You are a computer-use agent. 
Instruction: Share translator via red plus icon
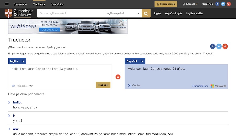tap(225, 46)
